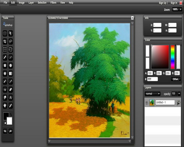The width and height of the screenshot is (184, 147).
Task: Click the Other.. color button
Action: [x=176, y=79]
